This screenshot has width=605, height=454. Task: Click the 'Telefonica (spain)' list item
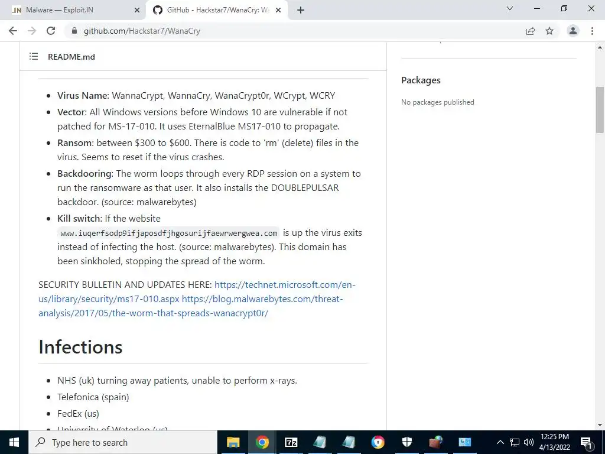[93, 397]
